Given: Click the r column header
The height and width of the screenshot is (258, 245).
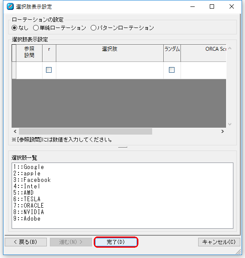Looking at the screenshot, I should (49, 53).
